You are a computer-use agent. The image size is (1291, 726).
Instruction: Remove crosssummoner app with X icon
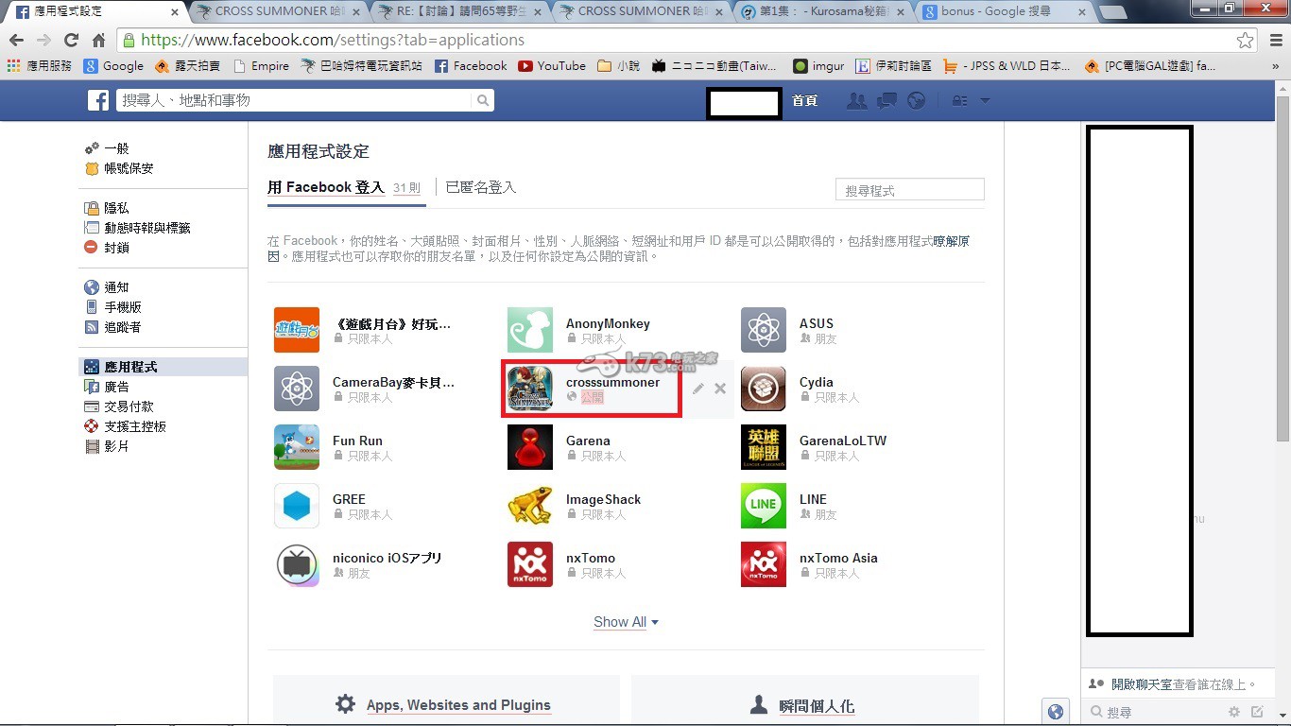[x=720, y=389]
